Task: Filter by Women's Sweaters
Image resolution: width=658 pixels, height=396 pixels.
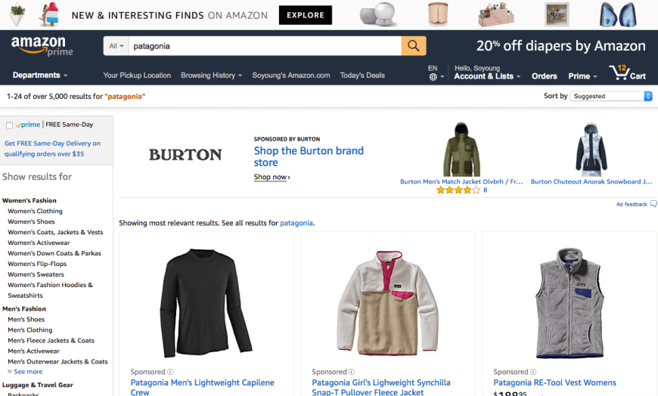Action: (36, 274)
